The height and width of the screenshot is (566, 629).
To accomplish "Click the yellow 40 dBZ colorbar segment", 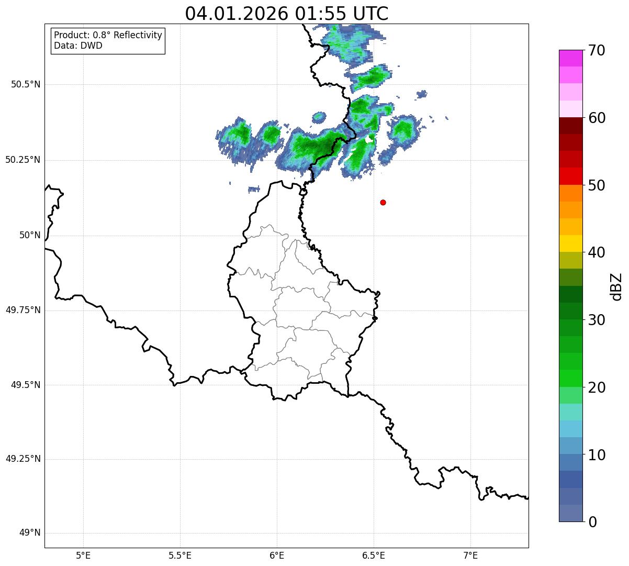I will coord(570,243).
